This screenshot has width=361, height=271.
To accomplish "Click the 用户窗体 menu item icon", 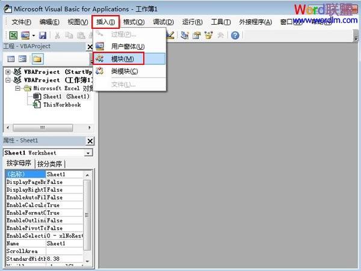I will click(x=100, y=46).
